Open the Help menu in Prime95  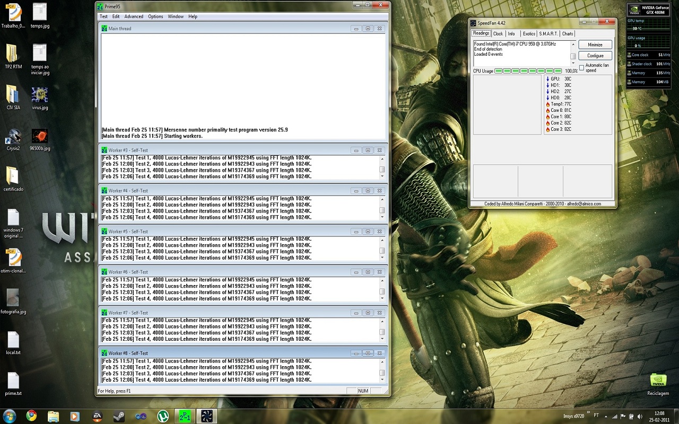tap(193, 16)
